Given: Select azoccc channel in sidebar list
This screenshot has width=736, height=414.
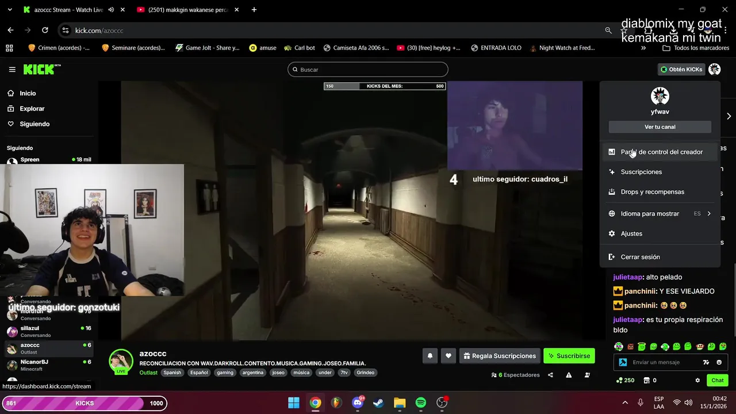Looking at the screenshot, I should 49,348.
